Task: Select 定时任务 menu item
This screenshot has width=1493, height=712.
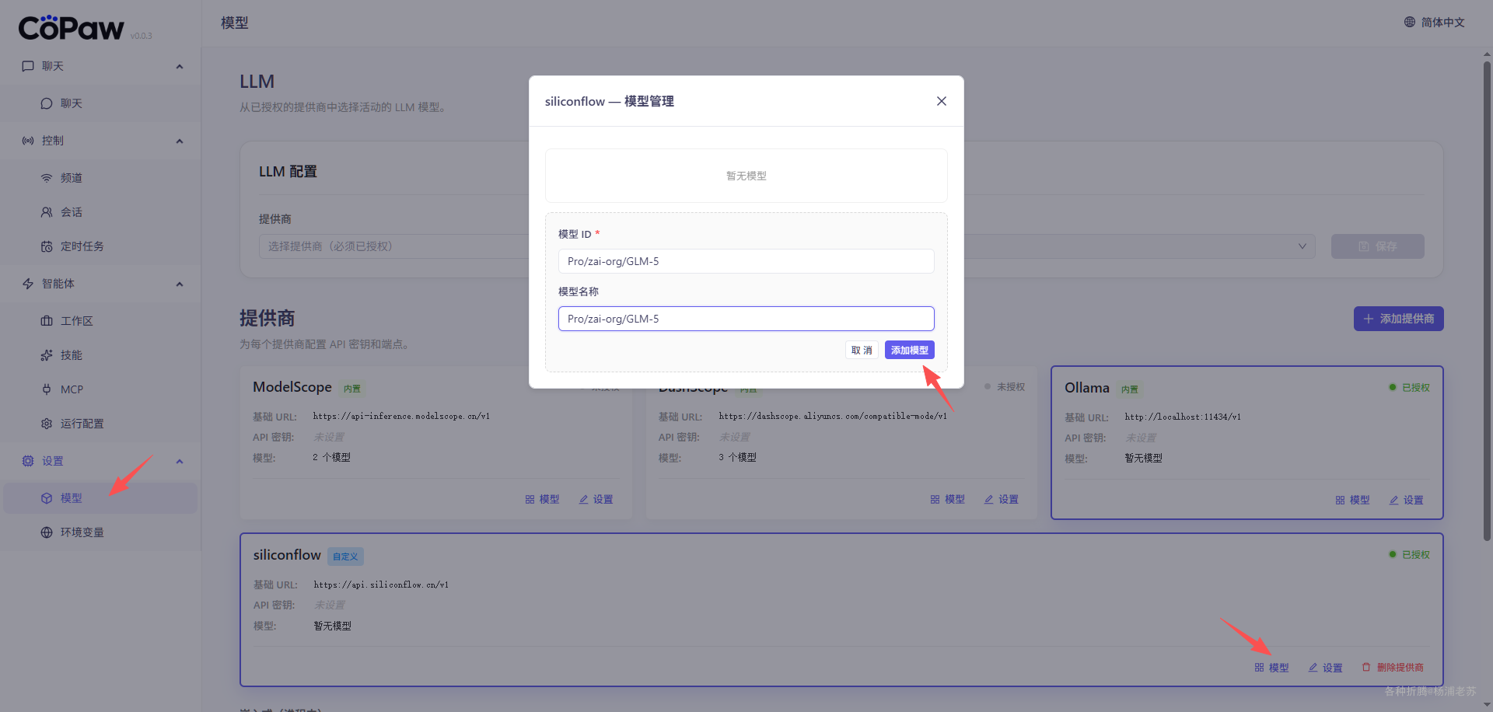Action: [x=100, y=246]
